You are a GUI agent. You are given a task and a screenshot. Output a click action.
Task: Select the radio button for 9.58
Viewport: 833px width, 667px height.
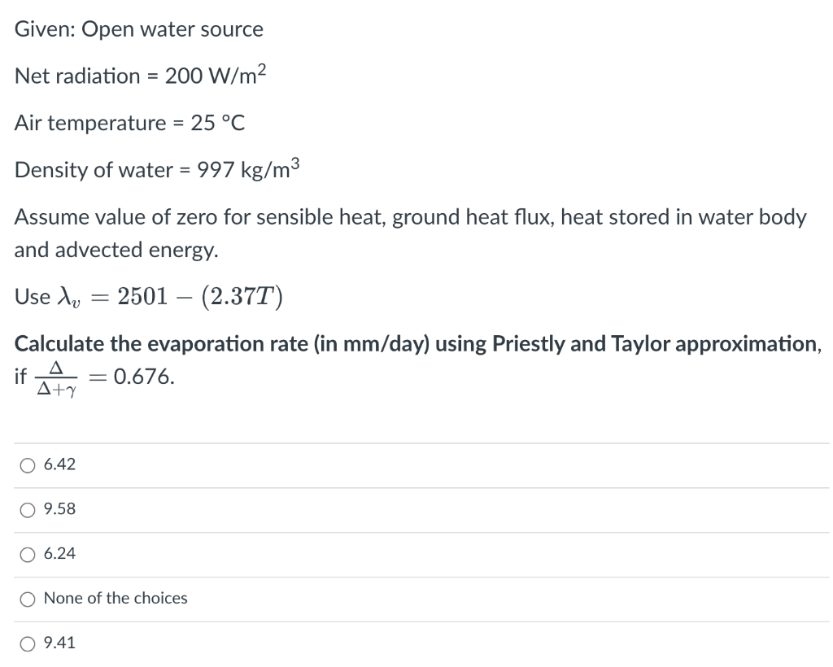point(27,508)
